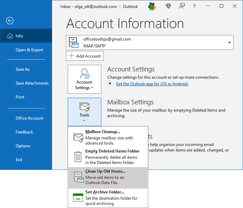Image resolution: width=243 pixels, height=208 pixels.
Task: Click the Empty Deleted Items trash icon
Action: tap(78, 157)
